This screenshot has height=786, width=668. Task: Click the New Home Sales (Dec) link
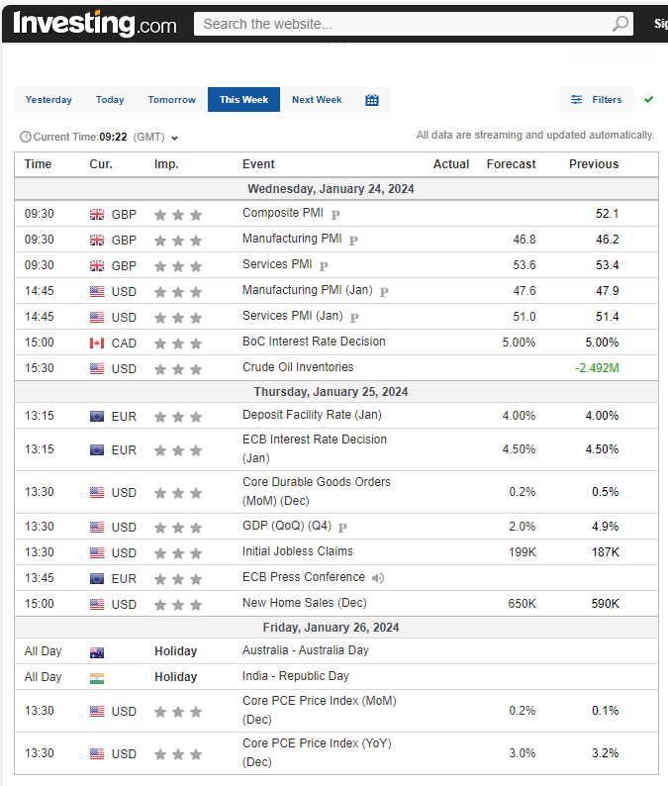304,603
